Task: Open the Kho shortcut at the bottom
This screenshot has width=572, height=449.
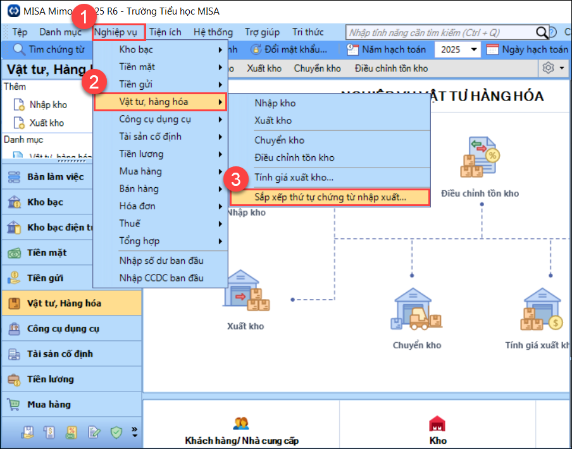Action: coord(438,432)
